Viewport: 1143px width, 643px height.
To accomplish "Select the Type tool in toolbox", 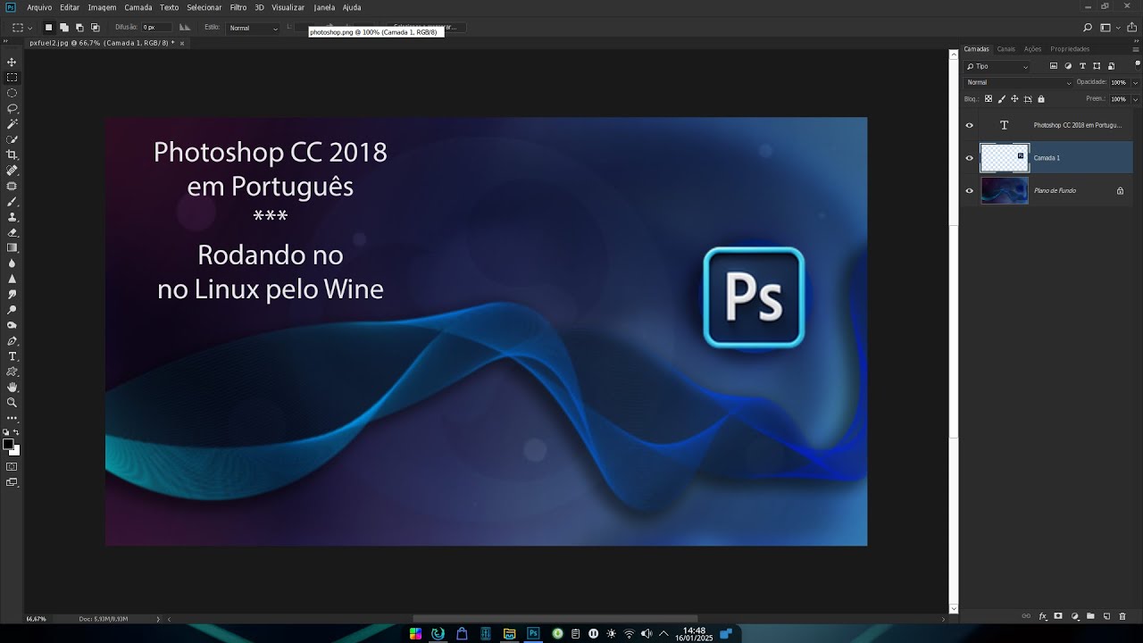I will [x=12, y=356].
